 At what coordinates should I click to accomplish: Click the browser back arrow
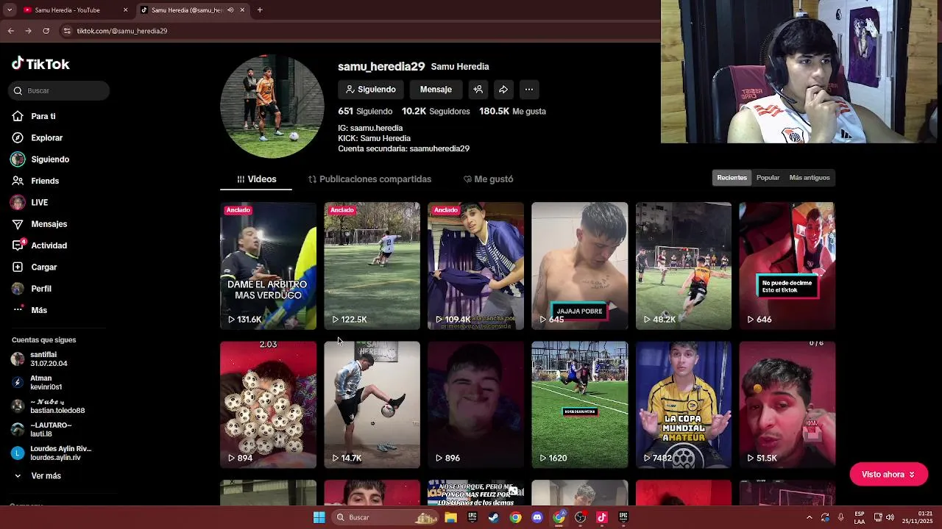pyautogui.click(x=10, y=31)
